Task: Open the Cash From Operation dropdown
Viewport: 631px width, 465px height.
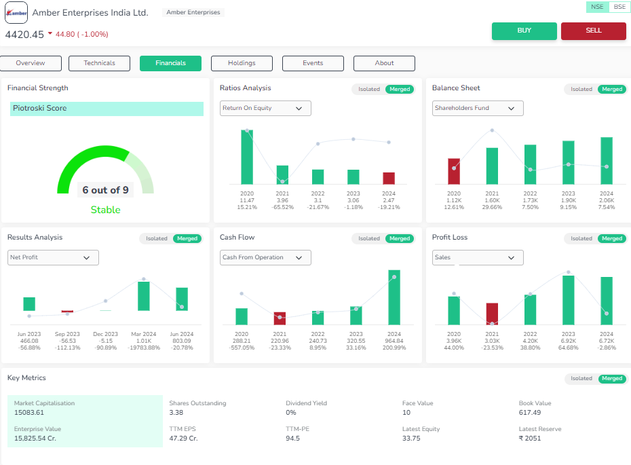Action: [265, 258]
